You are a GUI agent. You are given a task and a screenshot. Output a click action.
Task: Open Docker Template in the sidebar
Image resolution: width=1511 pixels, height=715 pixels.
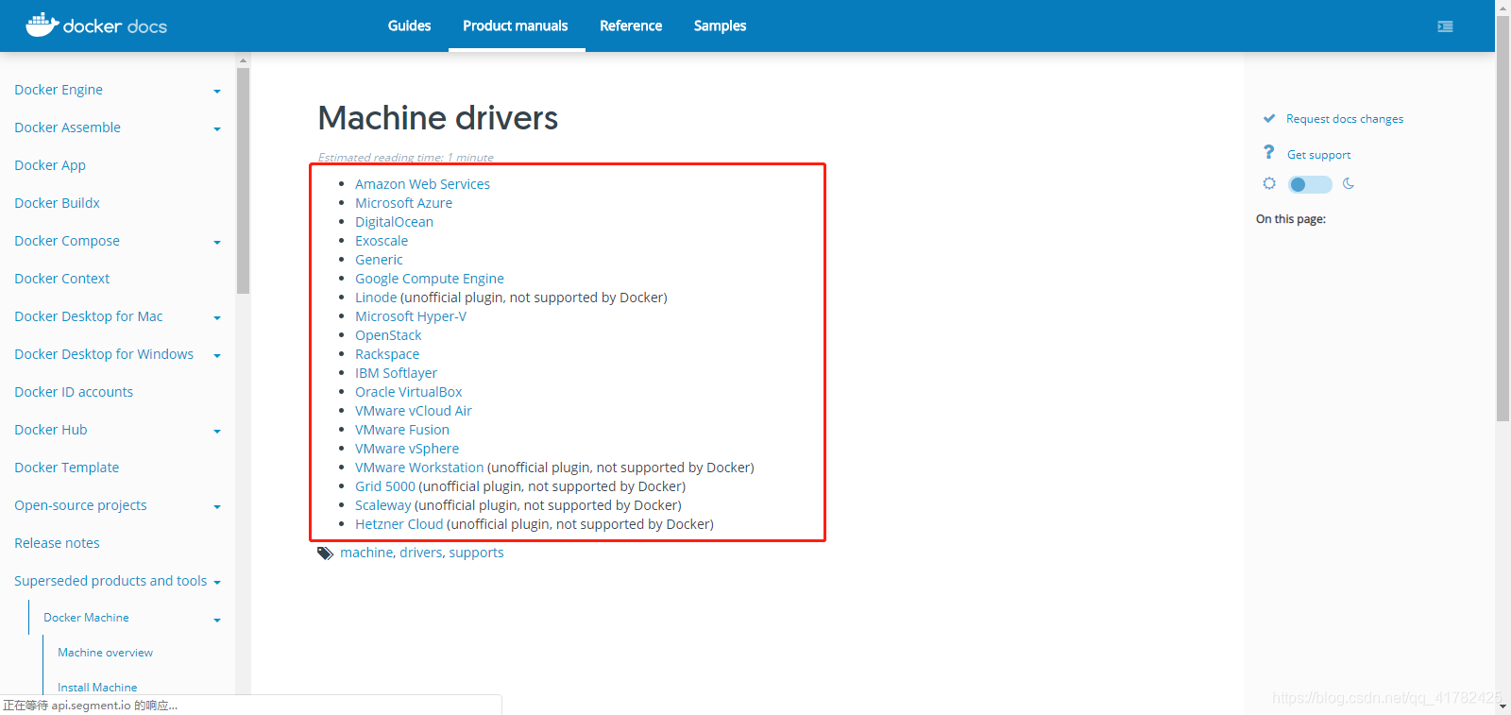[x=66, y=468]
